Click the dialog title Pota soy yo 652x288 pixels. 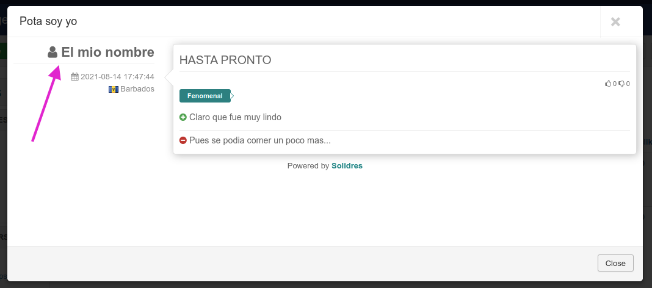pos(48,21)
